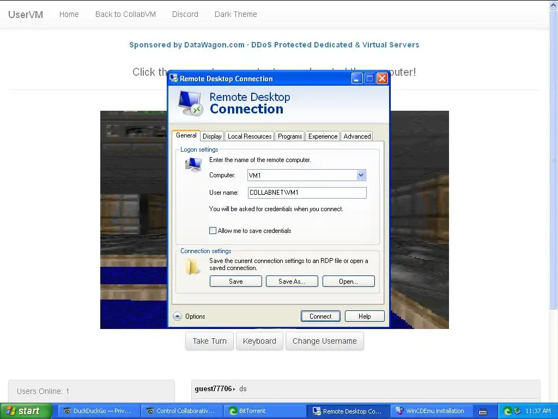
Task: Click the Take Turn button
Action: pyautogui.click(x=209, y=341)
